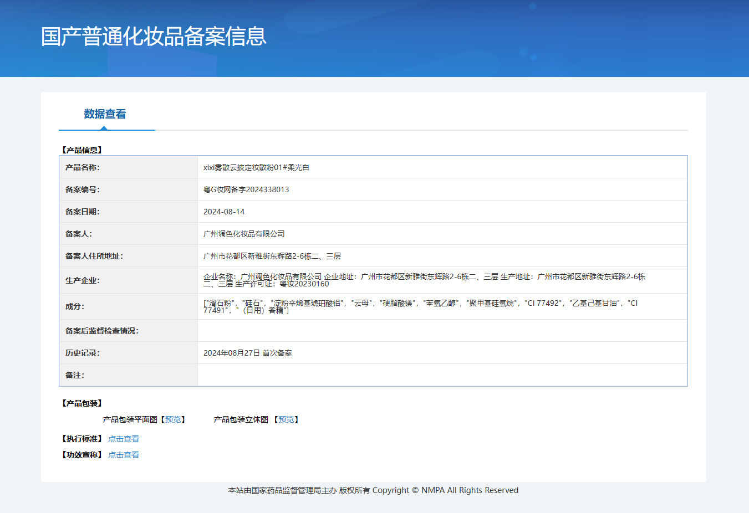Click the 备案人住所地址 address value
This screenshot has height=513, width=749.
point(272,256)
